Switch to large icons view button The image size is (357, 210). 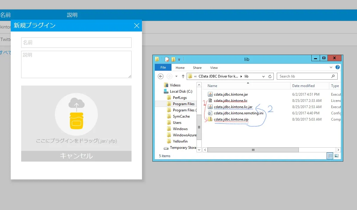click(337, 156)
